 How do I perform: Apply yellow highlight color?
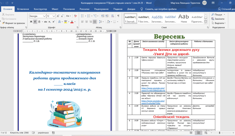pyautogui.click(x=65, y=22)
